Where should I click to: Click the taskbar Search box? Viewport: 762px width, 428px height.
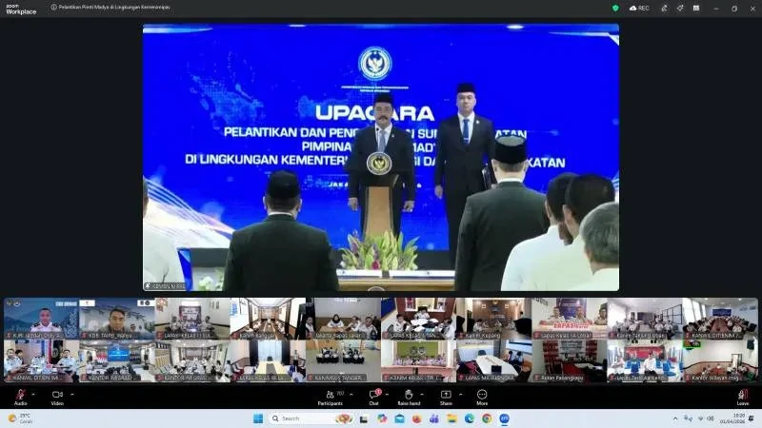311,418
